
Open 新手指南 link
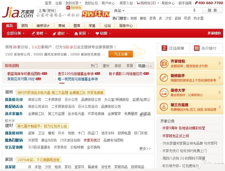[185, 3]
